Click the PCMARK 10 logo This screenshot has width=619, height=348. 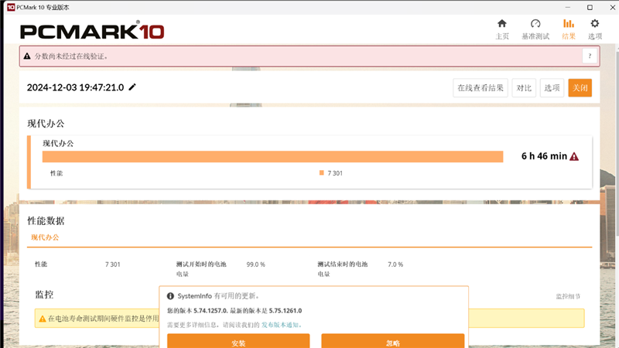click(92, 31)
